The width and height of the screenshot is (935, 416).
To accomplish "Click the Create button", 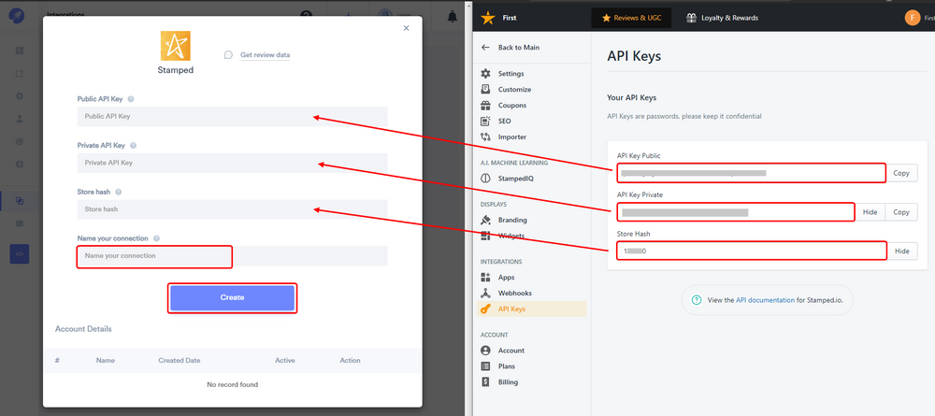I will [232, 298].
